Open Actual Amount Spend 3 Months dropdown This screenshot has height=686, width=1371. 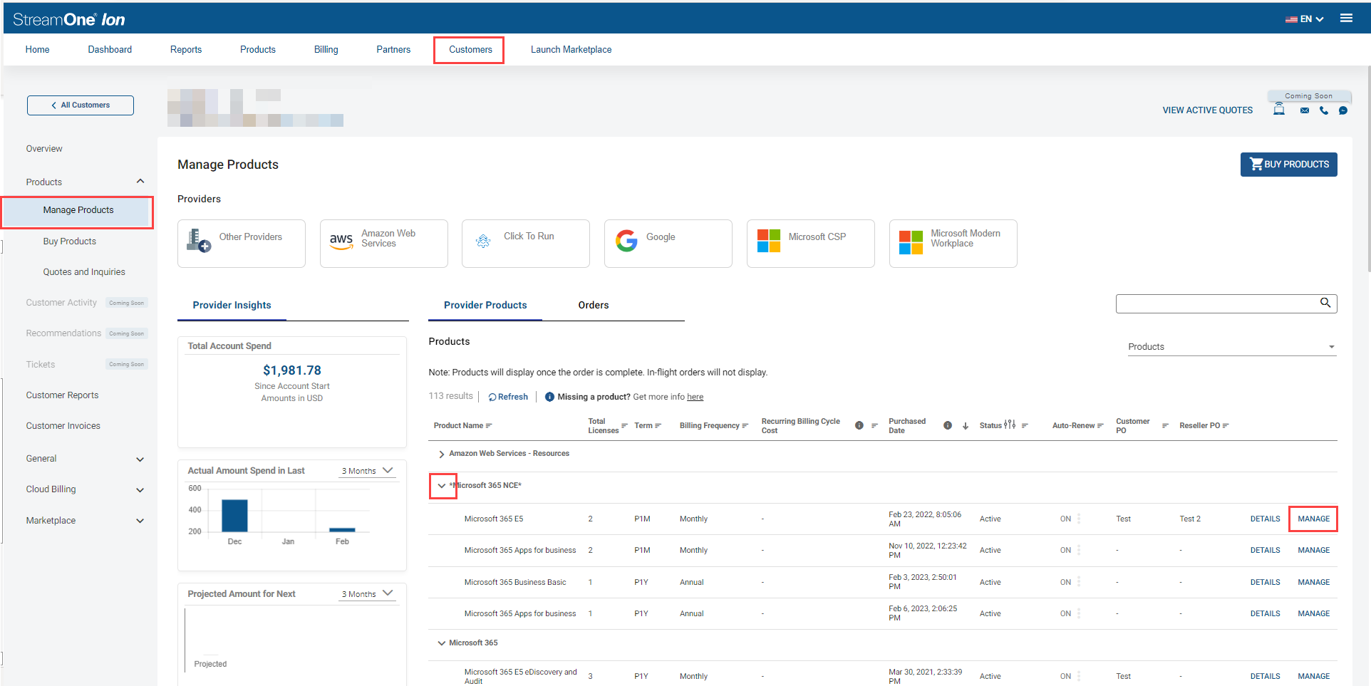(x=368, y=471)
